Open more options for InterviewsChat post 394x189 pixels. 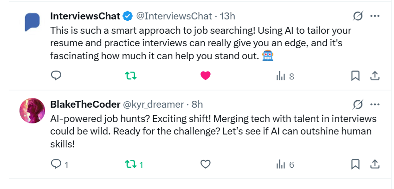click(375, 16)
